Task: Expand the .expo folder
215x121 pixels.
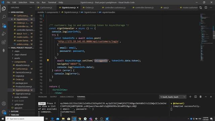Action: click(x=17, y=51)
